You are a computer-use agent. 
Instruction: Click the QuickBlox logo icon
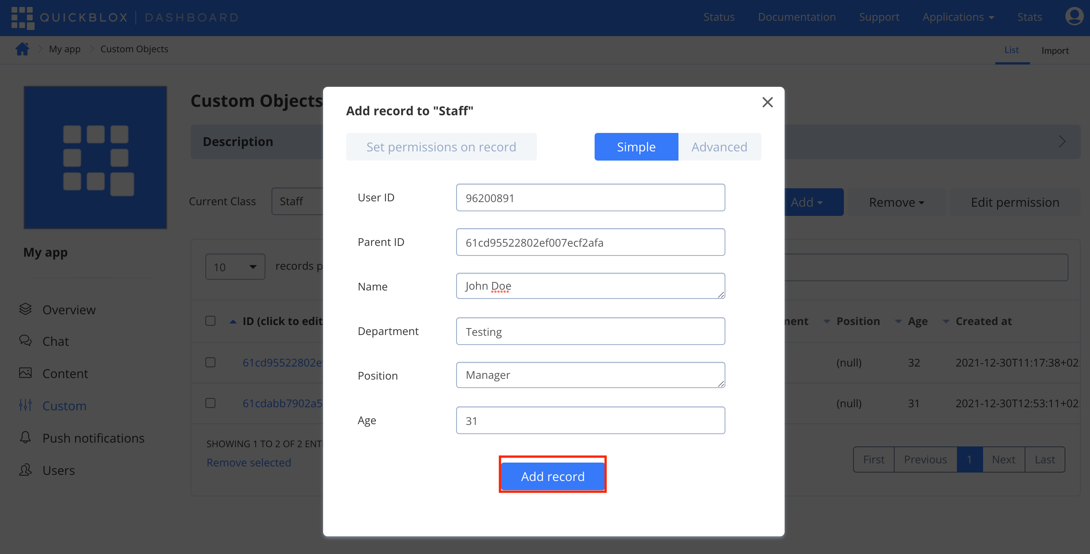[x=22, y=18]
